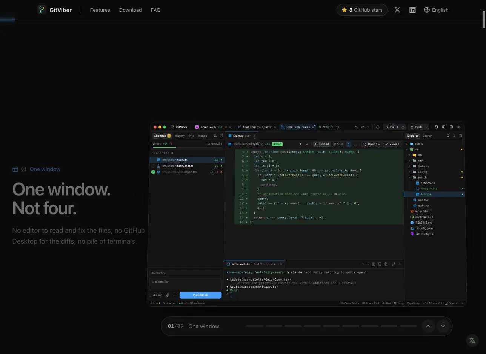This screenshot has width=486, height=354.
Task: Click the GitHub stars button
Action: click(x=362, y=10)
